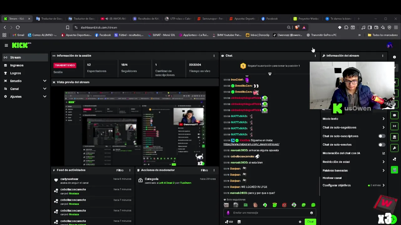Click the dots cluster icon in right rail
Viewport: 401px width, 225px height.
pos(394,159)
